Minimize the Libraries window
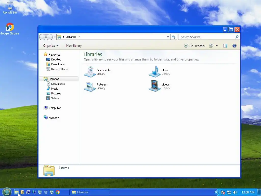Viewport: 261px width, 196px height. coord(225,30)
